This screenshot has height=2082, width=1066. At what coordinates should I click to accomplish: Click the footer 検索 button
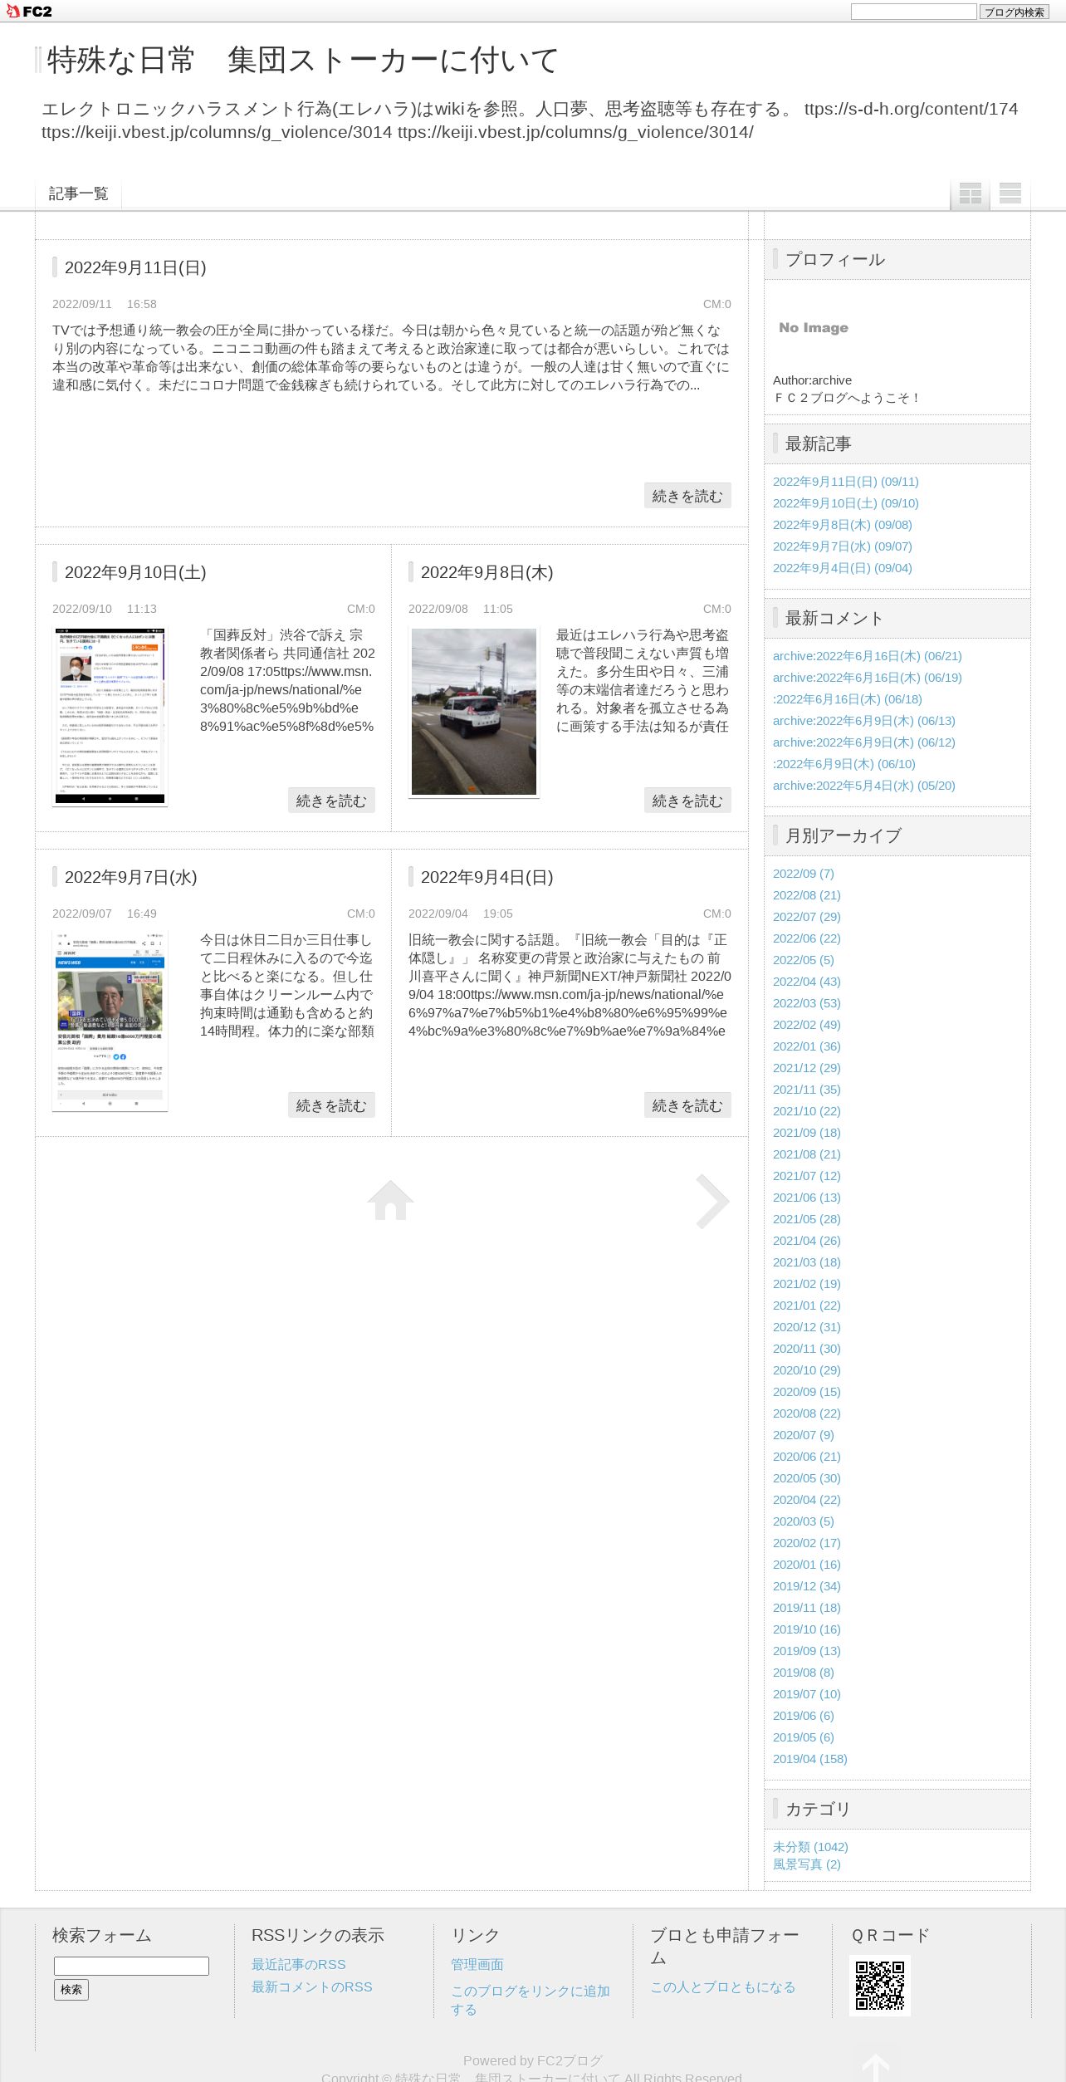coord(71,1990)
